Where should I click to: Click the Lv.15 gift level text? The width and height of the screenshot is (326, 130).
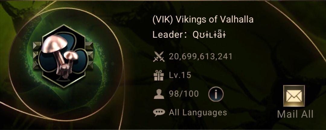click(180, 75)
